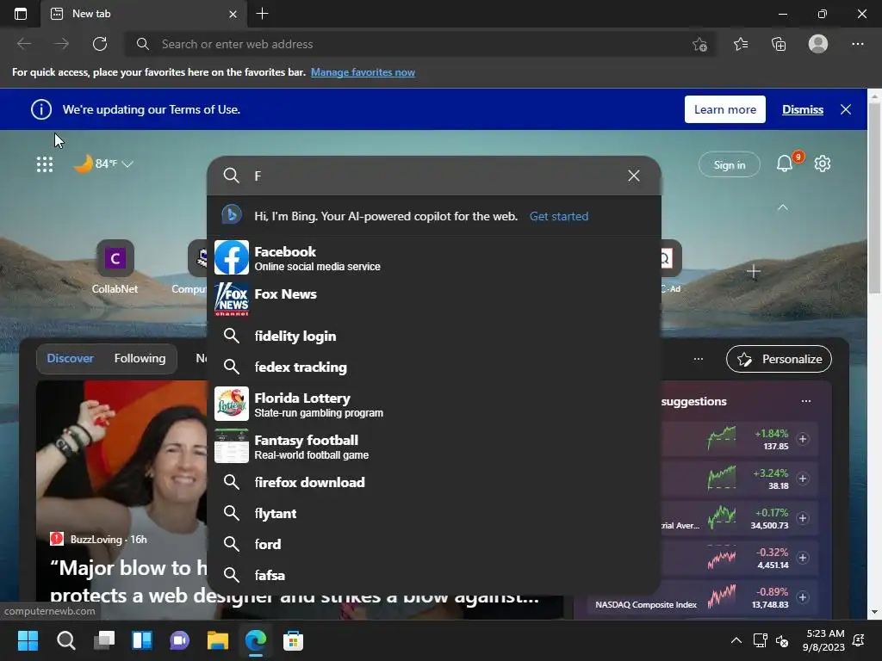The width and height of the screenshot is (882, 661).
Task: Click the Dismiss link on banner
Action: click(x=803, y=109)
